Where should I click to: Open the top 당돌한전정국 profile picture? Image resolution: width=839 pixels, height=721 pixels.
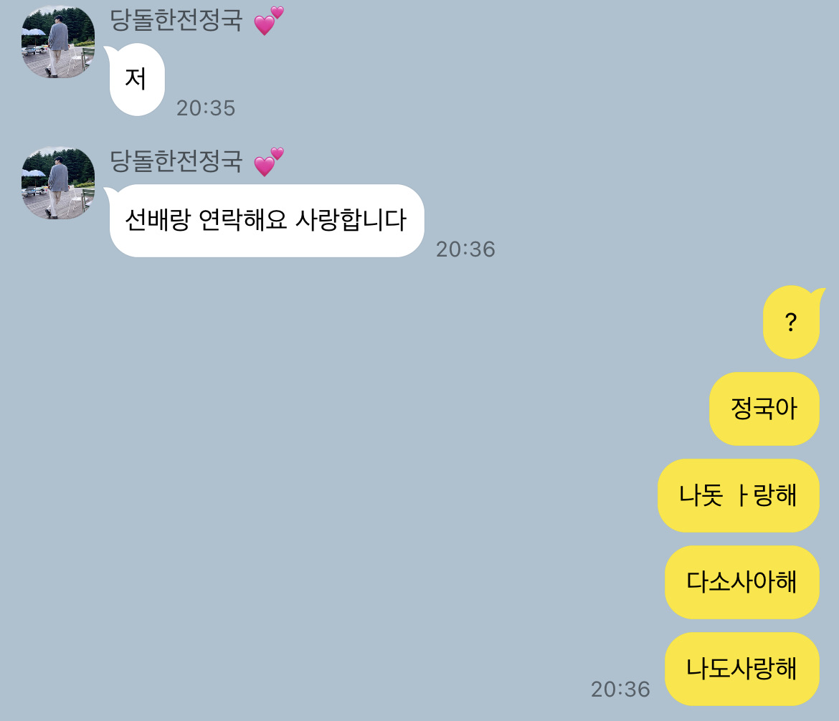click(x=58, y=42)
